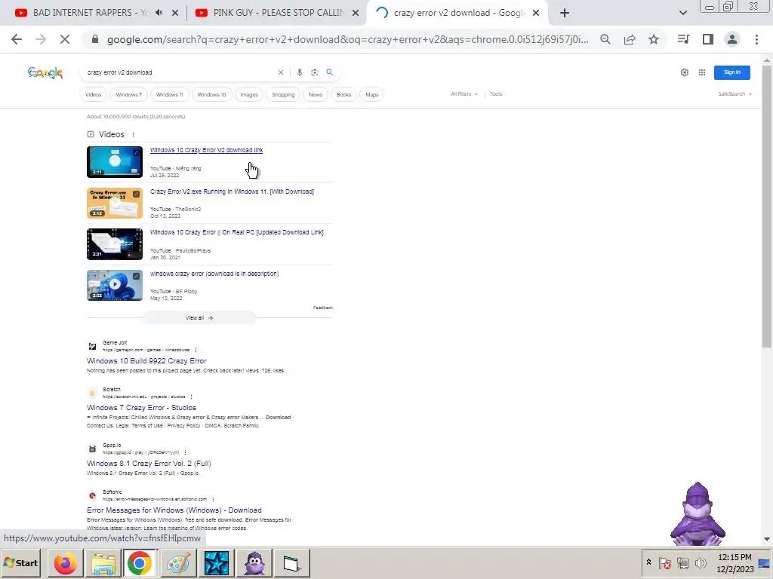Select the Windows 10 filter chip

point(211,94)
